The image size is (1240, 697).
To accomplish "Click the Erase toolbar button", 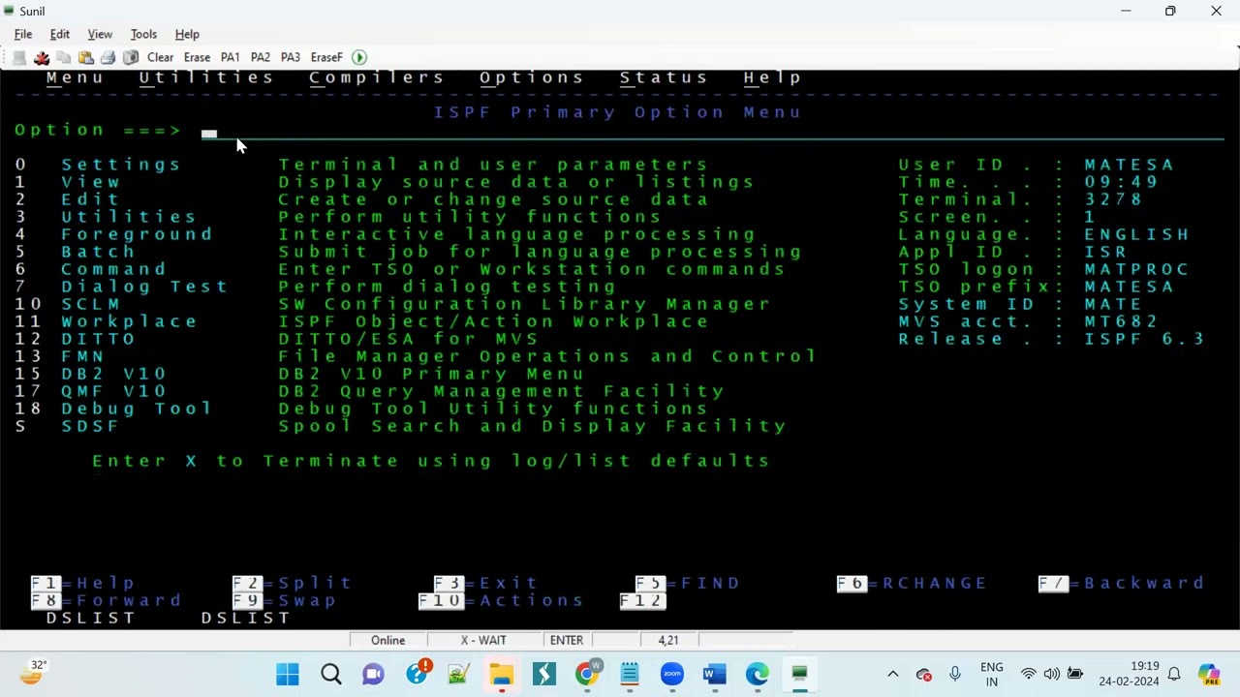I will point(197,57).
